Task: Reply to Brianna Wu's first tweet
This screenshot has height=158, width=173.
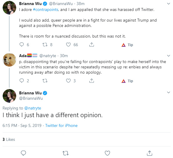Action: pos(22,45)
